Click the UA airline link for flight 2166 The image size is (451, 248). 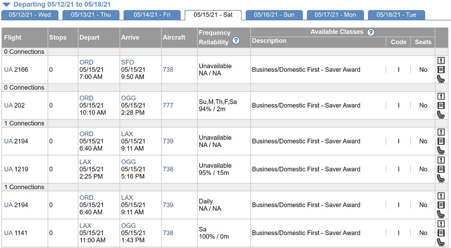pyautogui.click(x=8, y=69)
